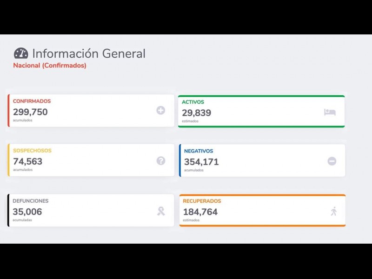
Task: Click the question mark icon on Sospechosos card
Action: click(x=161, y=161)
